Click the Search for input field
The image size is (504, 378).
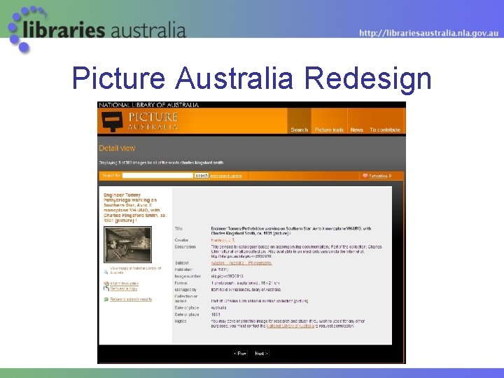tap(157, 176)
